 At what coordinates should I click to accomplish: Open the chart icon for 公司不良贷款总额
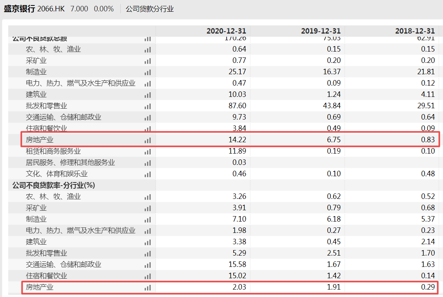click(147, 39)
